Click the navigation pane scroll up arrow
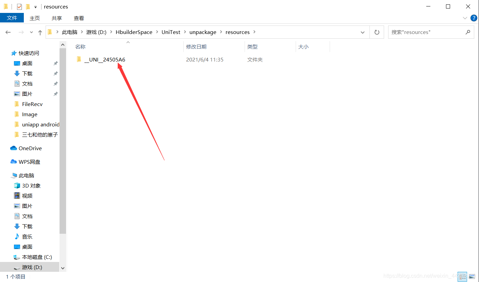Screen dimensions: 479x282 pos(63,45)
